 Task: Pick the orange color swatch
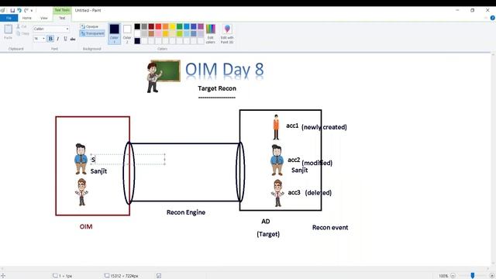(165, 26)
